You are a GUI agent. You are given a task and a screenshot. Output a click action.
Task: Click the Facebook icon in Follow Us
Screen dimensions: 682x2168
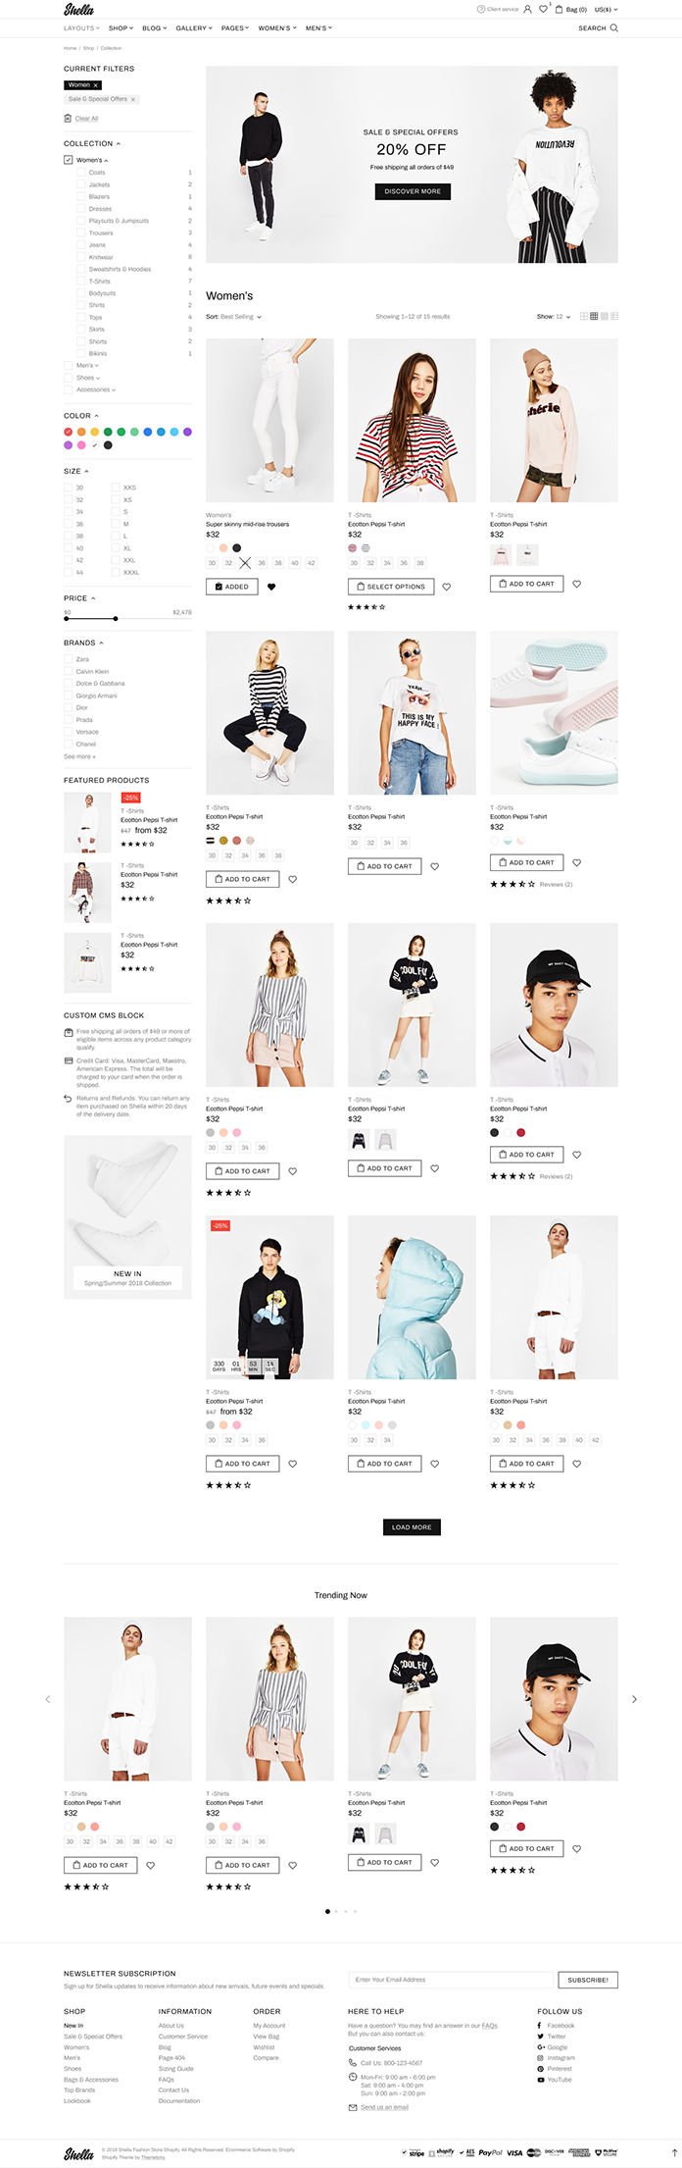(541, 2025)
